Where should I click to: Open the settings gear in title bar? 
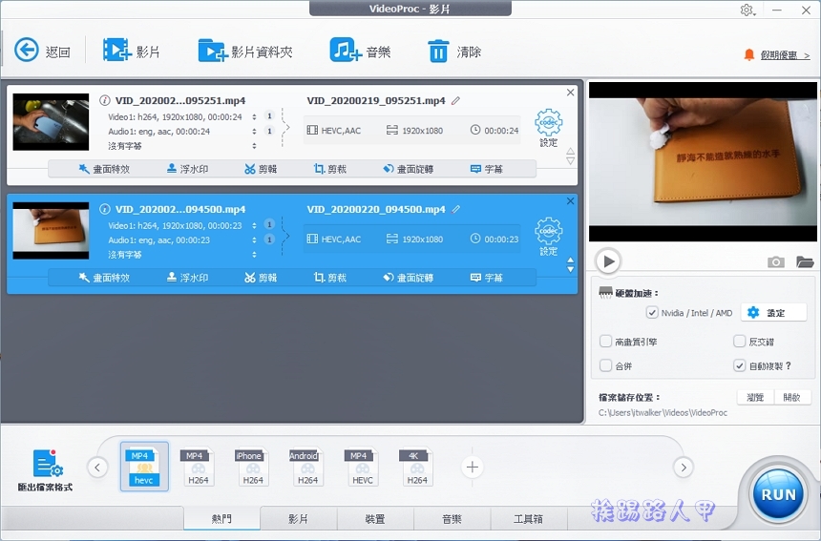747,10
